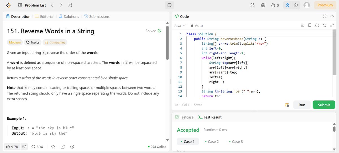
Task: Switch to the Editorial tab
Action: tap(44, 16)
